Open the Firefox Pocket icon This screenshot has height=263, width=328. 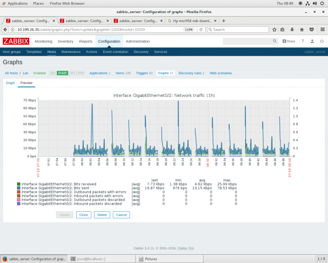click(311, 29)
